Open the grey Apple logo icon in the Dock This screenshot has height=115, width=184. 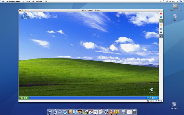[x=96, y=112]
